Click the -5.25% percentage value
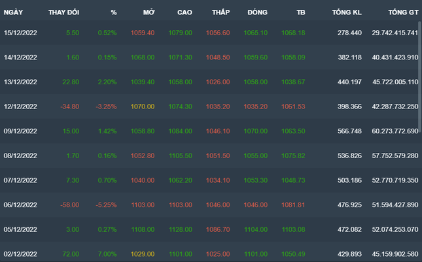This screenshot has width=422, height=262. click(107, 205)
